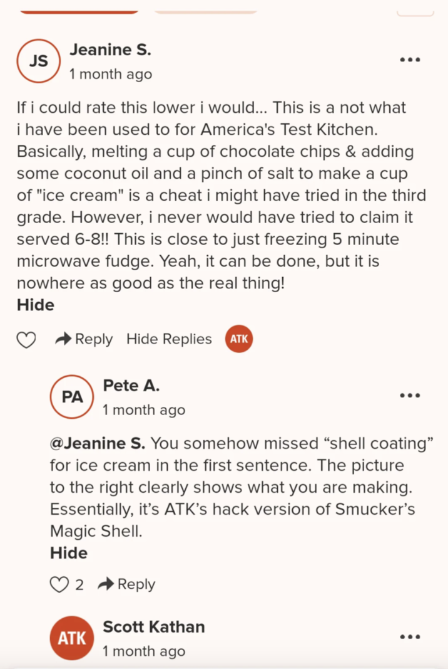
Task: Click the ATK badge beside Hide Replies
Action: (238, 339)
